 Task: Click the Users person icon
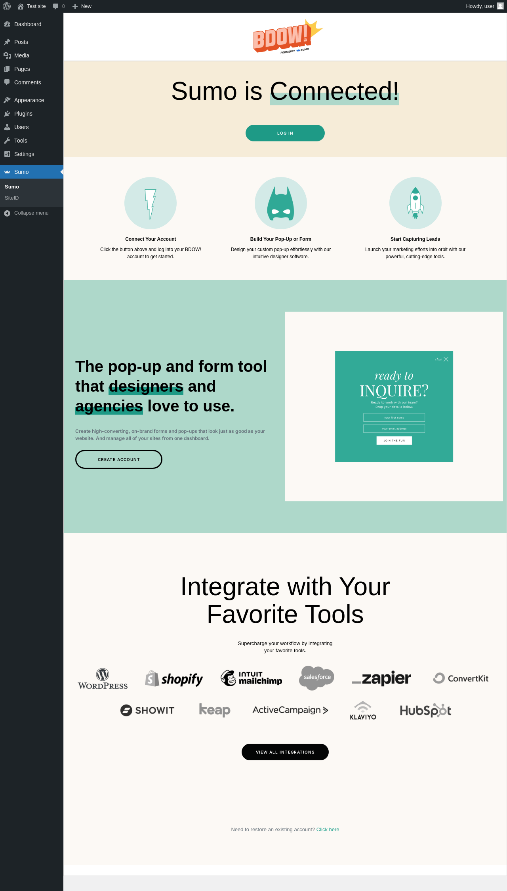click(x=7, y=127)
